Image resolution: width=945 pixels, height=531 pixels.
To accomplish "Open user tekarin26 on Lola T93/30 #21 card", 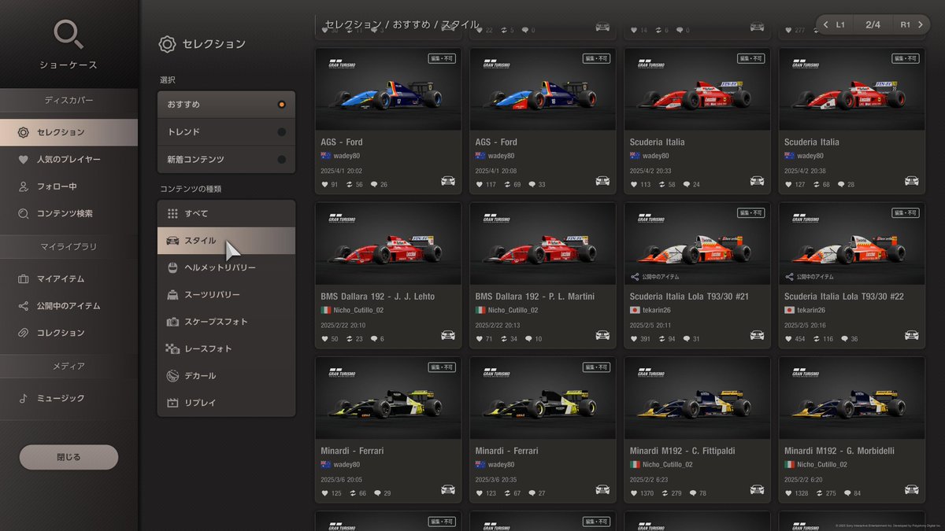I will point(656,311).
